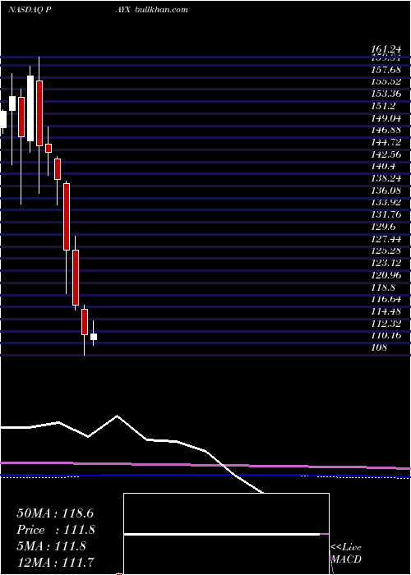Viewport: 411px width, 575px height.
Task: Click the 157.68 price axis label
Action: click(386, 69)
